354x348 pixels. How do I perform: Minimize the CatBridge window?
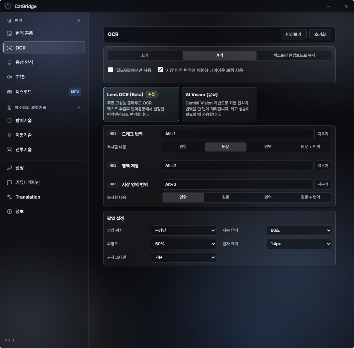(x=328, y=6)
